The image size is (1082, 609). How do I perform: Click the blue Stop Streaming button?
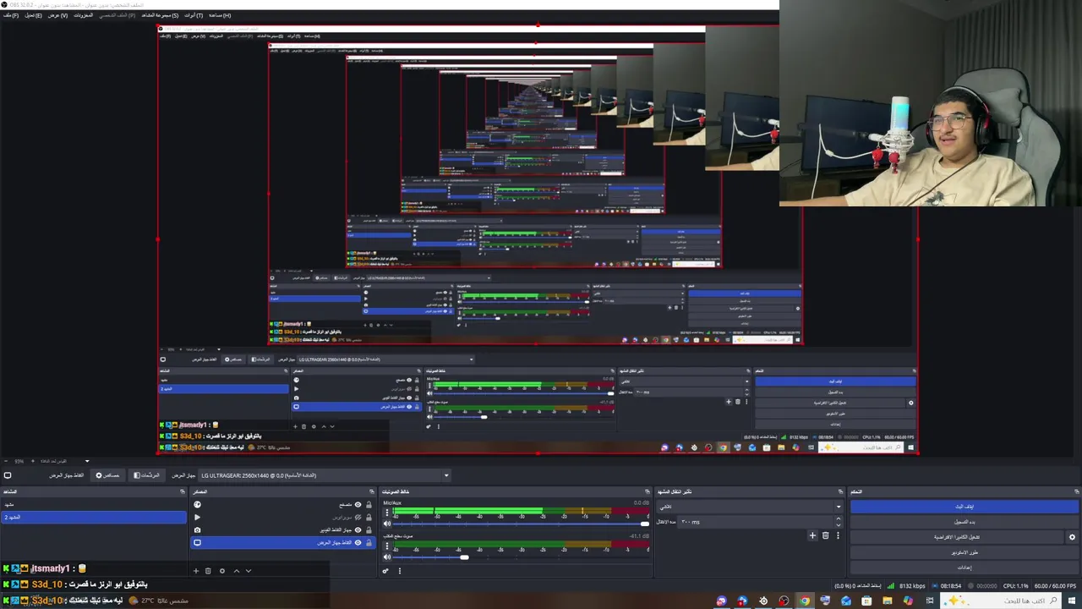(x=965, y=507)
